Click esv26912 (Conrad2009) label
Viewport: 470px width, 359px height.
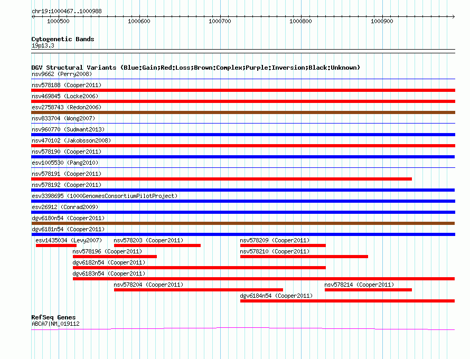tap(65, 207)
